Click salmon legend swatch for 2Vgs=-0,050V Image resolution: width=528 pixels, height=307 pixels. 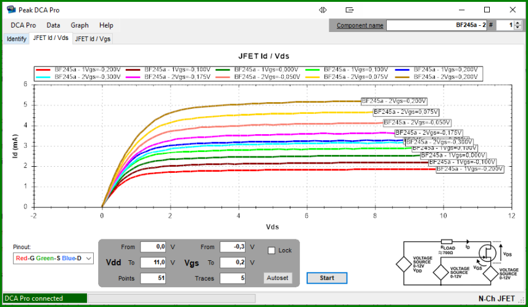223,77
